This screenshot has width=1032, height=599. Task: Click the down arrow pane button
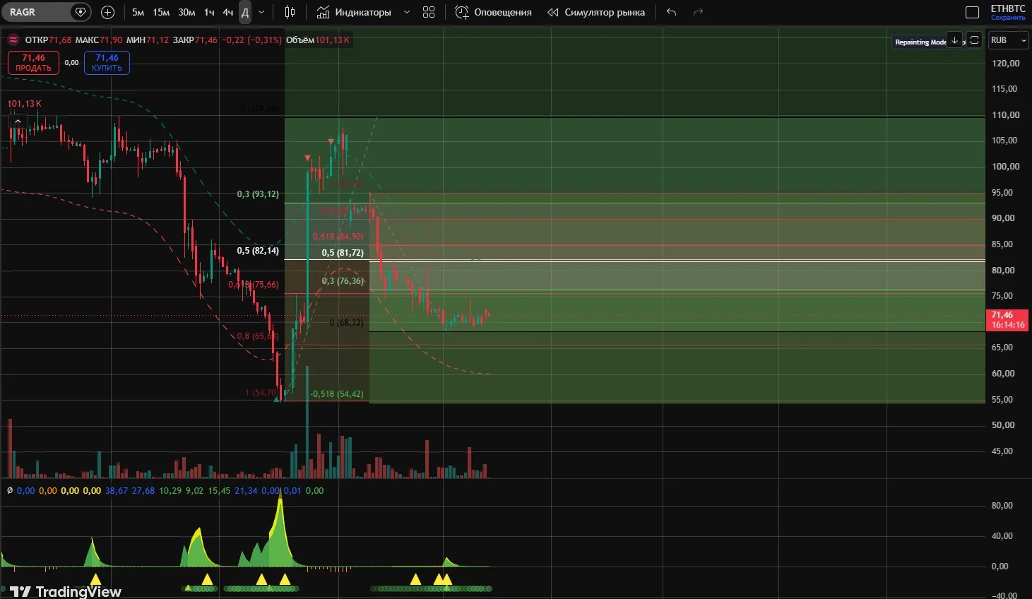954,40
